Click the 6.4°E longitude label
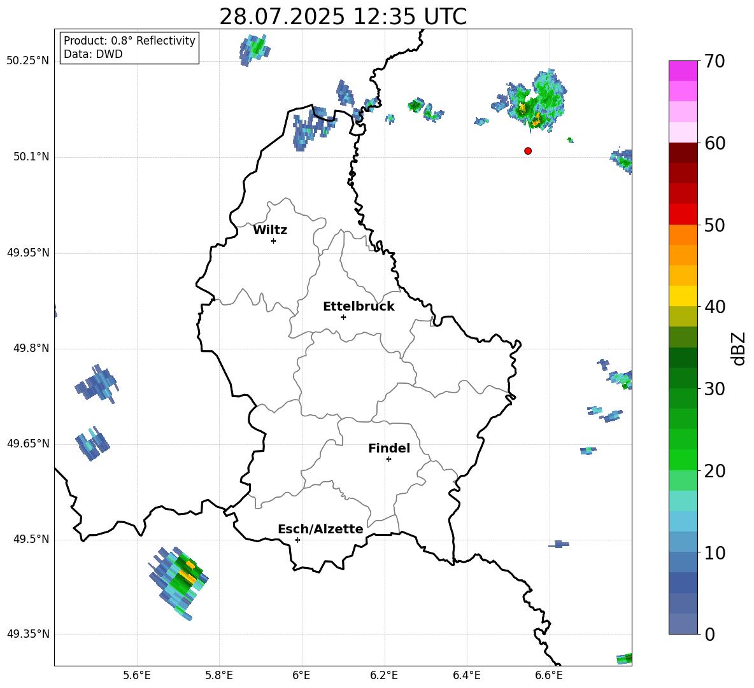 tap(466, 675)
